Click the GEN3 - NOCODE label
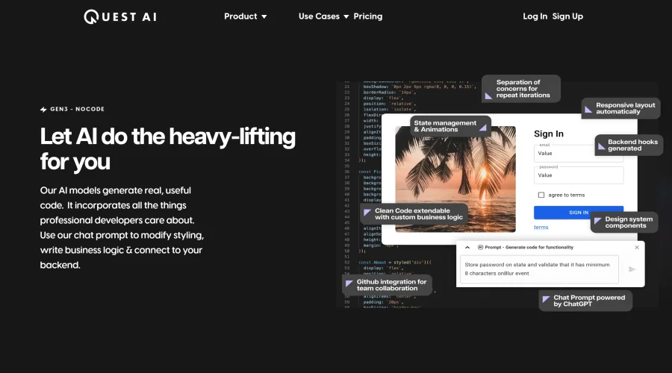Image resolution: width=672 pixels, height=373 pixels. [77, 109]
